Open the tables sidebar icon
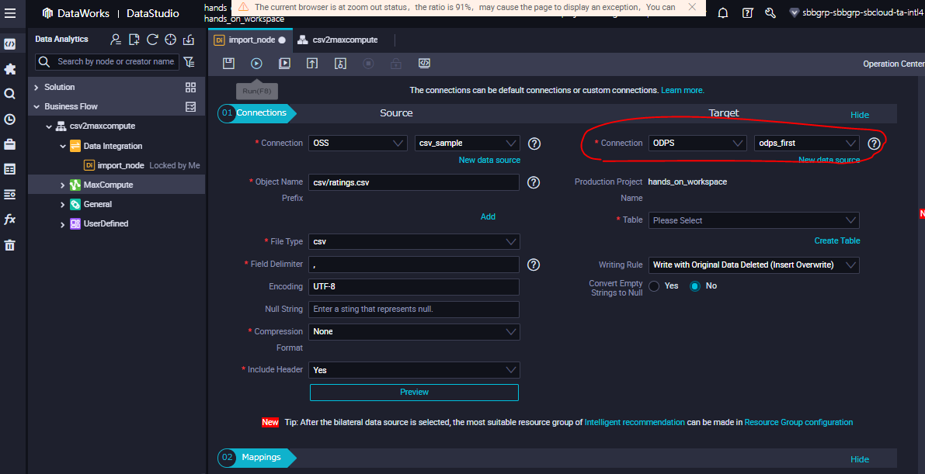This screenshot has width=925, height=474. 9,169
